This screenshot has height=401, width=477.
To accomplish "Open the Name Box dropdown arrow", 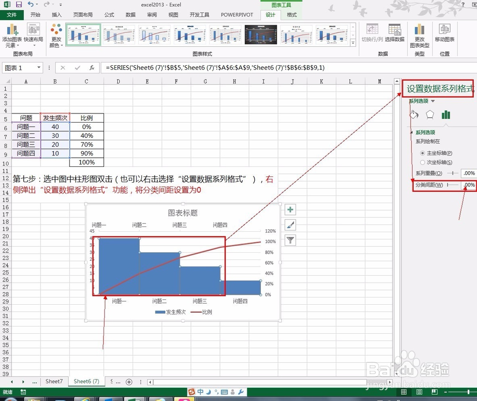I will 39,68.
